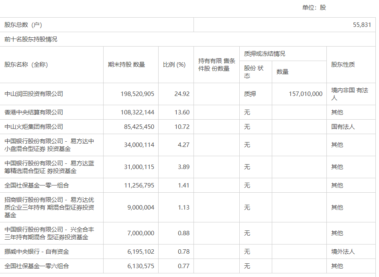Click 中山火炬集团有限公司 in the table
The image size is (379, 277).
coord(34,127)
